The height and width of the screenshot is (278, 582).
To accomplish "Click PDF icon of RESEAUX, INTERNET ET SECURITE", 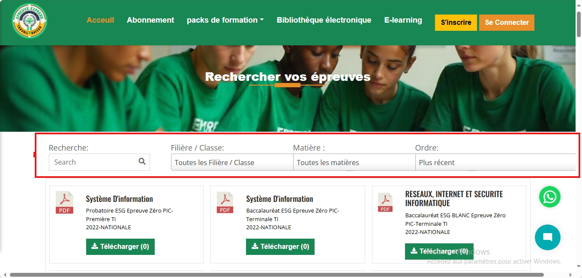I will tap(385, 202).
